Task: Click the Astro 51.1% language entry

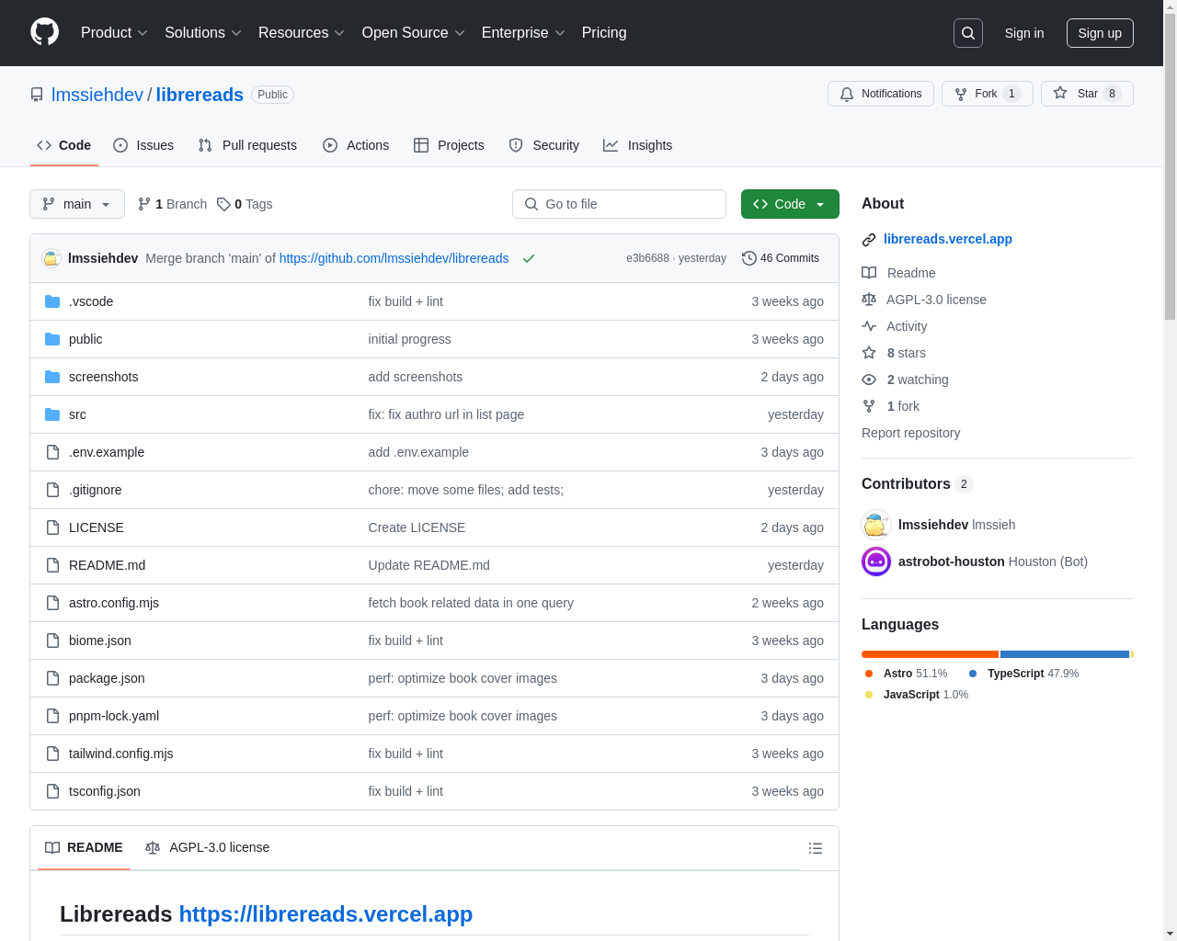Action: pyautogui.click(x=907, y=674)
